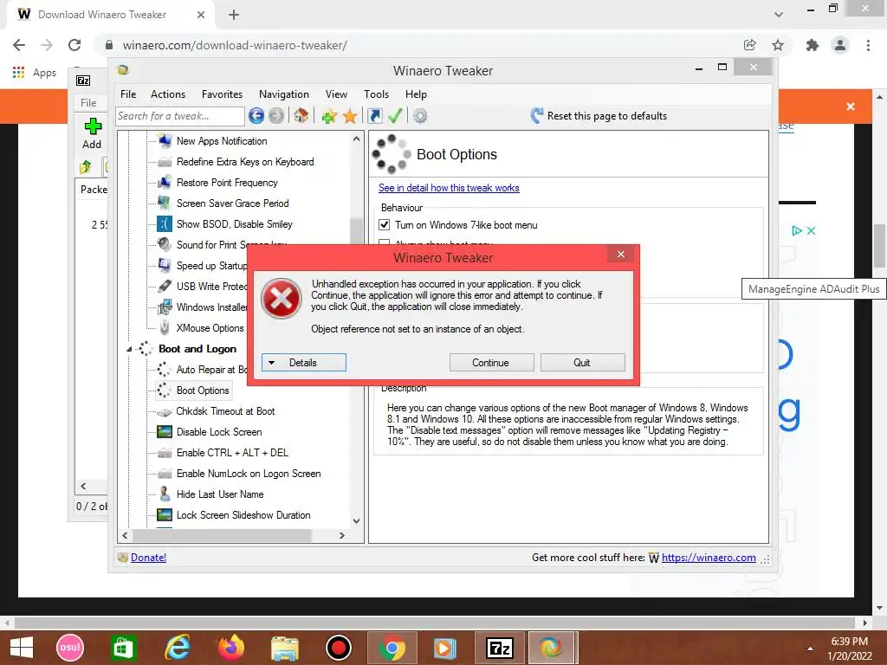The width and height of the screenshot is (887, 665).
Task: Reload the page in Chrome
Action: 74,45
